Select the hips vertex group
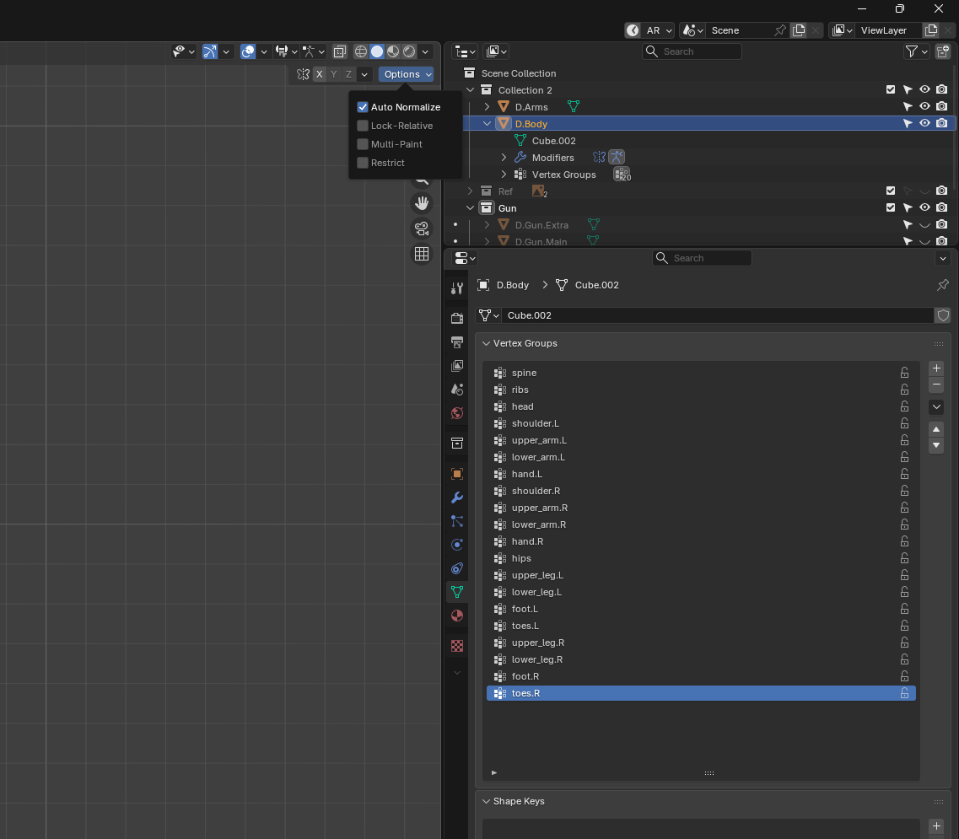Screen dimensions: 959x839 [521, 558]
